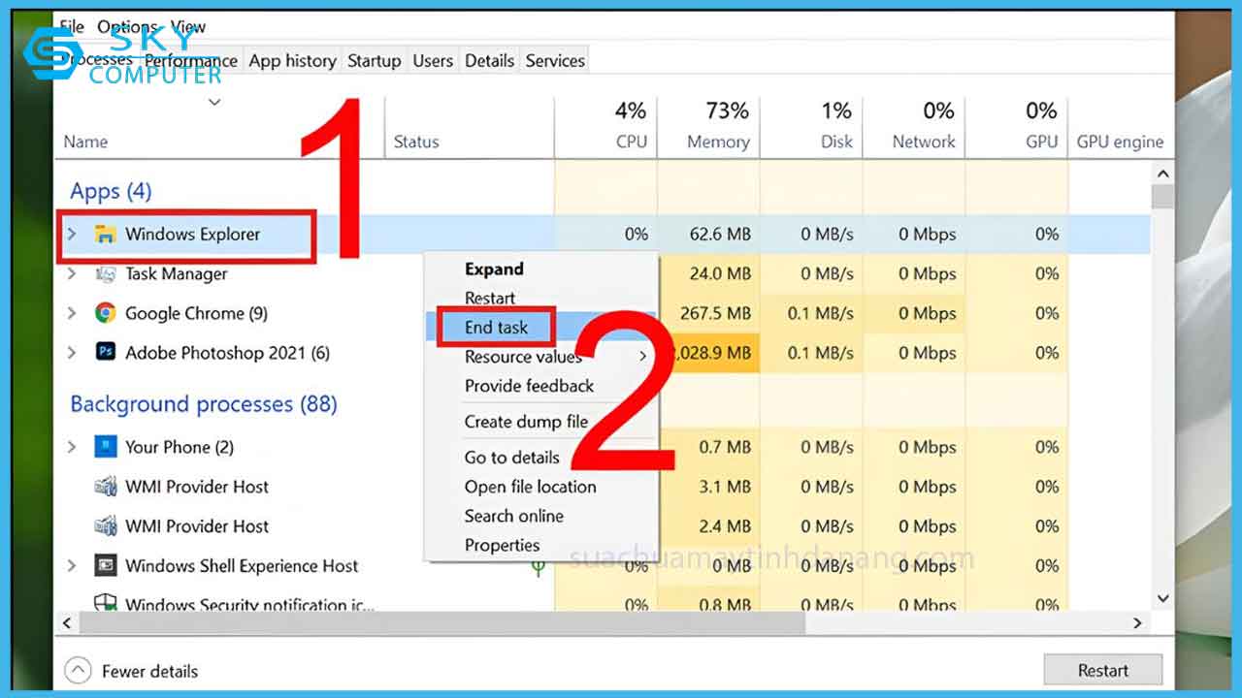The image size is (1242, 698).
Task: Click the Restart button at bottom right
Action: pos(1103,670)
